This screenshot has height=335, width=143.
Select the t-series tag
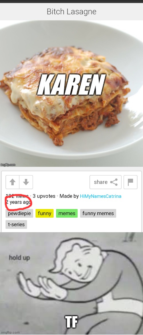point(16,224)
